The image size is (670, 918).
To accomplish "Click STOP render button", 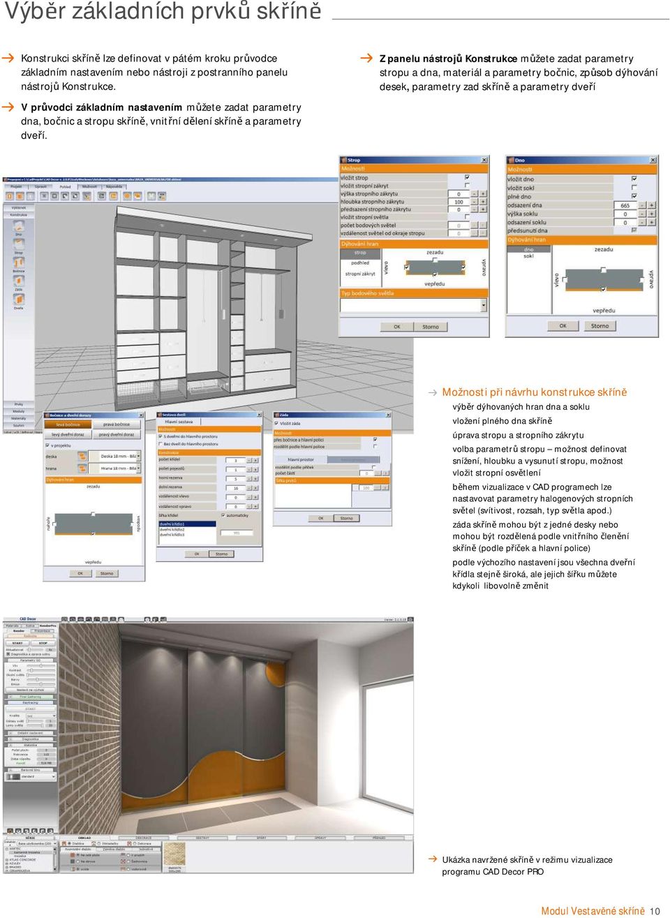I will pos(43,643).
